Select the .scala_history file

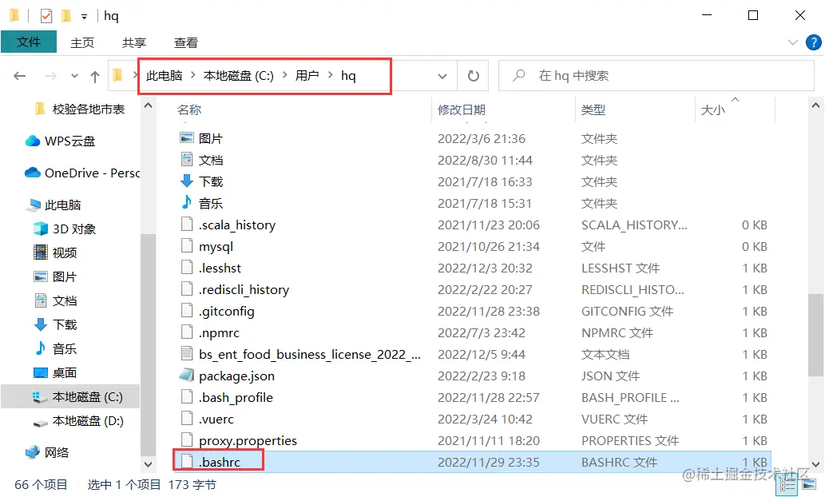[237, 225]
